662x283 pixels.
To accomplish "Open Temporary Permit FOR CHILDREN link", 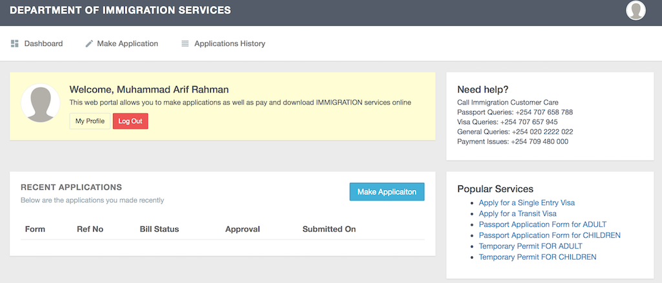I will pyautogui.click(x=537, y=257).
